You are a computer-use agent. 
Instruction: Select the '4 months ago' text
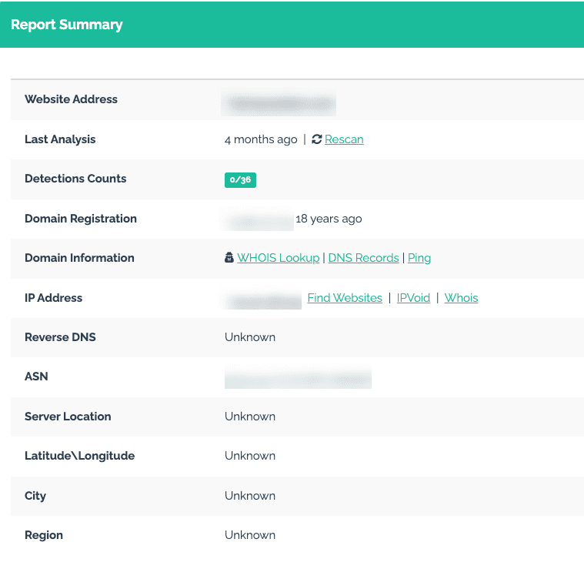(261, 139)
